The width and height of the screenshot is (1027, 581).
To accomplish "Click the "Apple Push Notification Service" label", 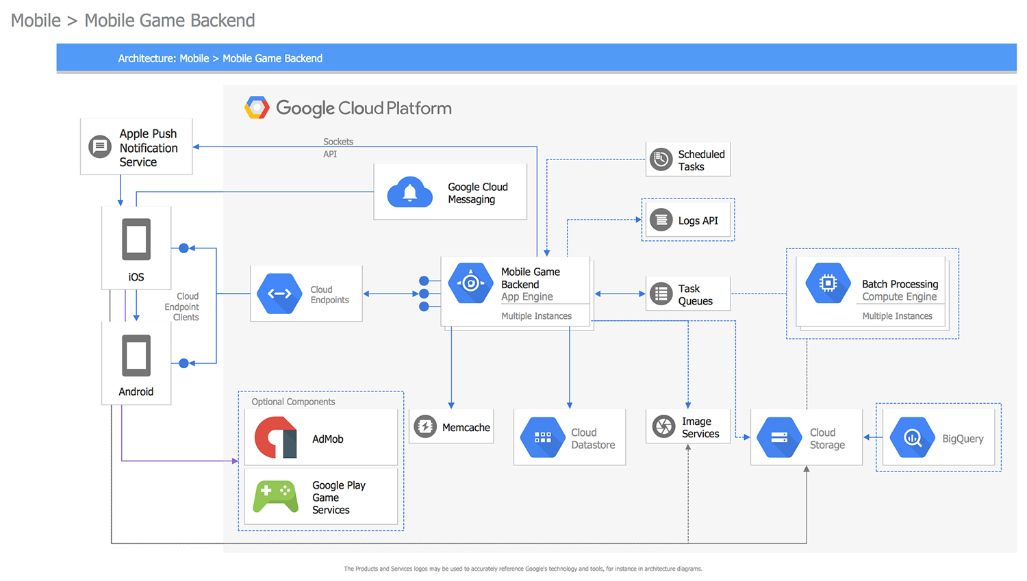I will 149,148.
